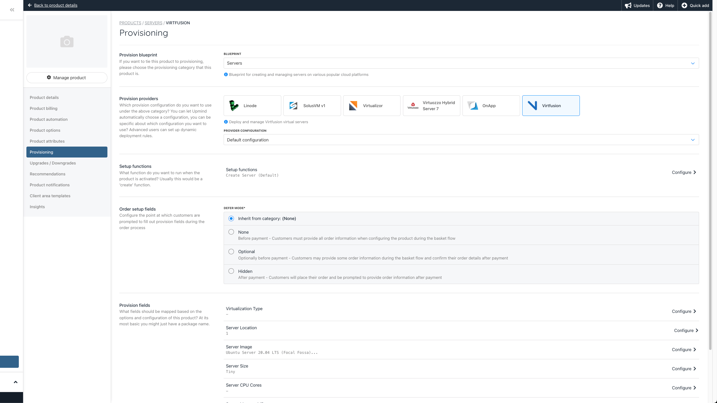Click Help button in top bar
The width and height of the screenshot is (717, 403).
coord(665,5)
